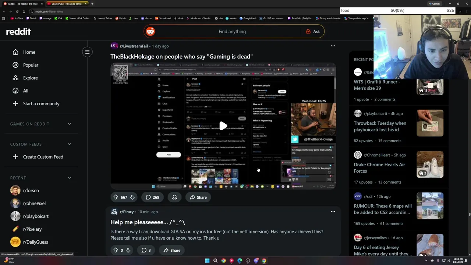The image size is (471, 265).
Task: Upvote the TheBlackHokage post
Action: pos(116,197)
